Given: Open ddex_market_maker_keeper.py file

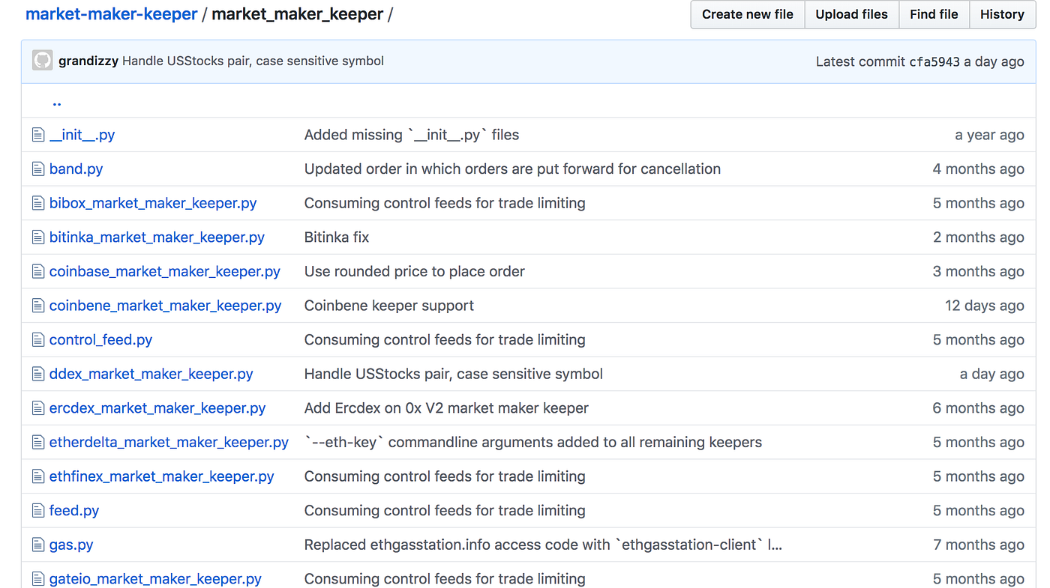Looking at the screenshot, I should point(151,374).
